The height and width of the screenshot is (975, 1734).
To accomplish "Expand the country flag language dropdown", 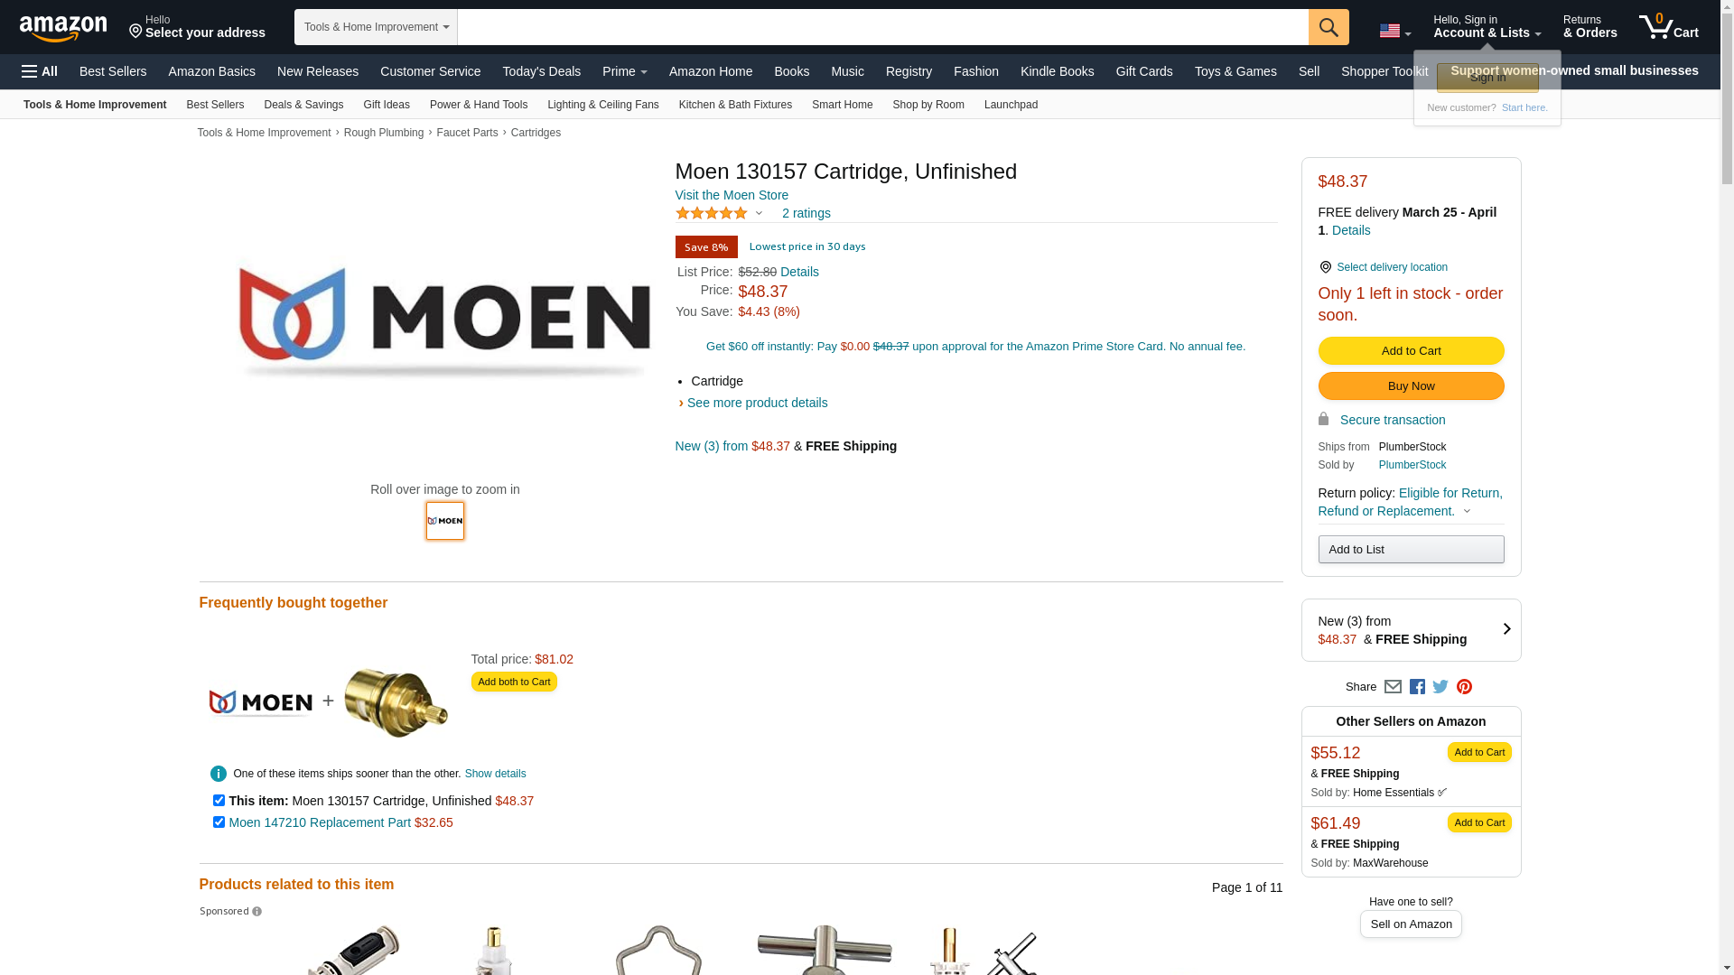I will coord(1394,31).
